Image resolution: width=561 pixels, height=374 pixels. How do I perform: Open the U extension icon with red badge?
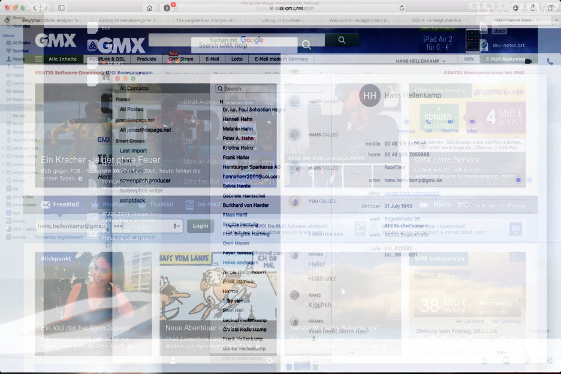[167, 8]
